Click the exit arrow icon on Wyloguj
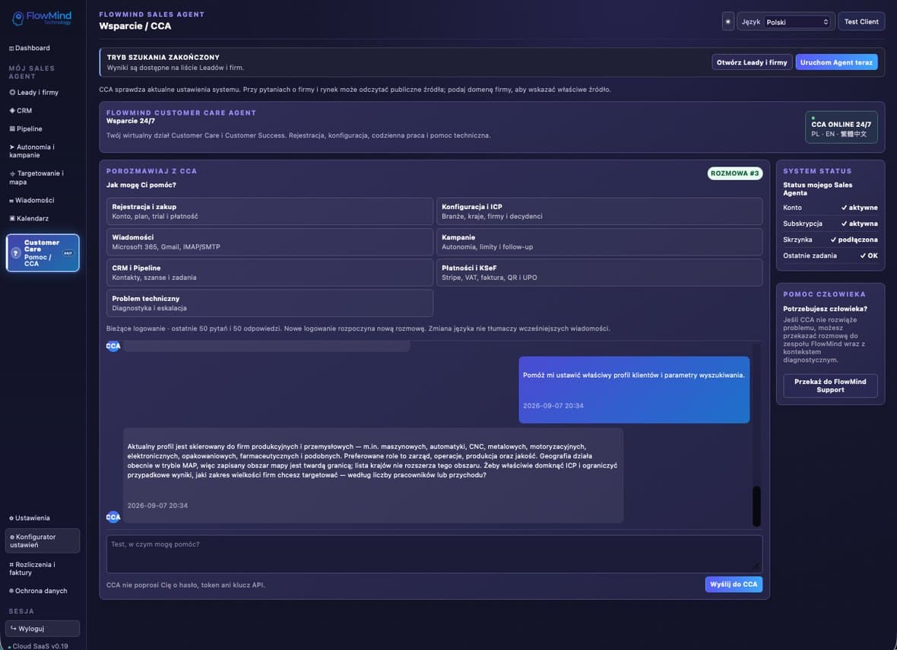 (x=13, y=628)
